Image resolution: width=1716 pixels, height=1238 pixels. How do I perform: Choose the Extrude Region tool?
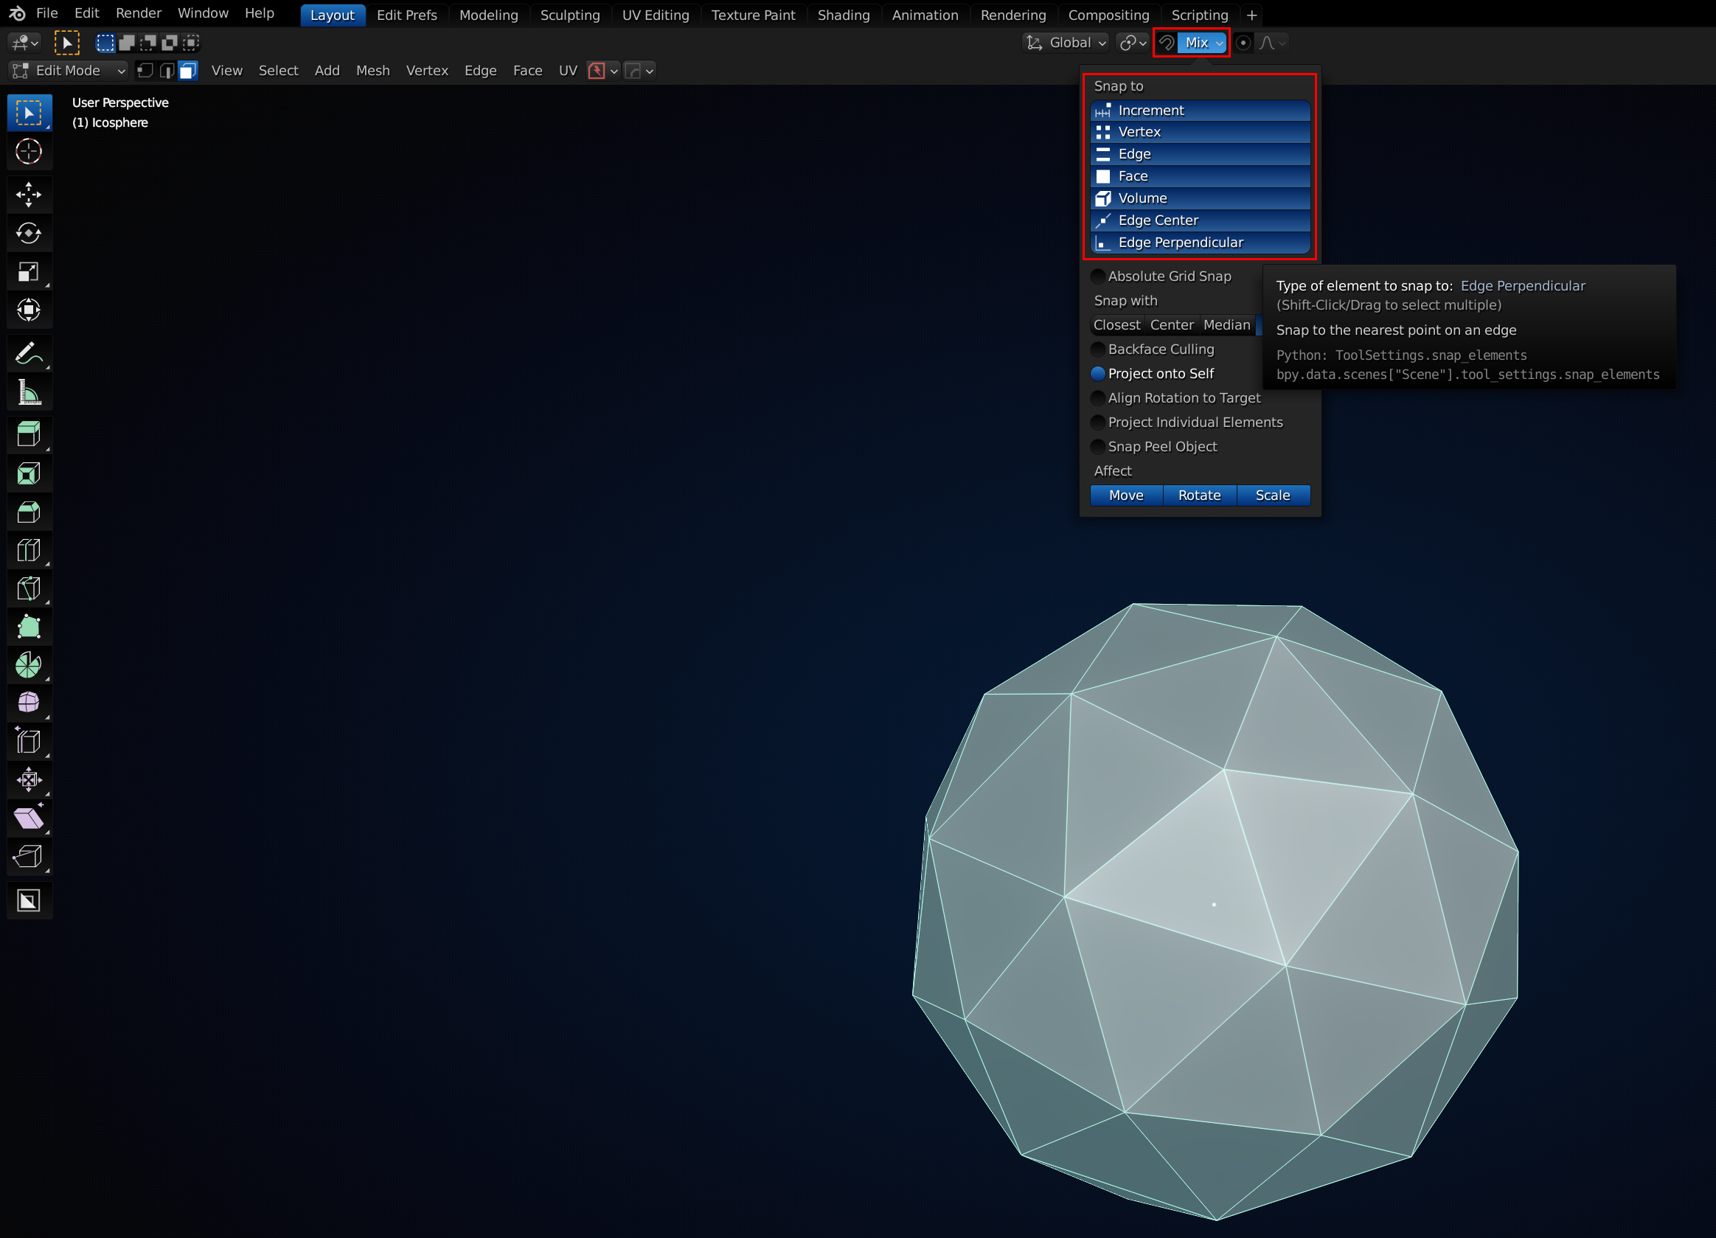[x=29, y=434]
